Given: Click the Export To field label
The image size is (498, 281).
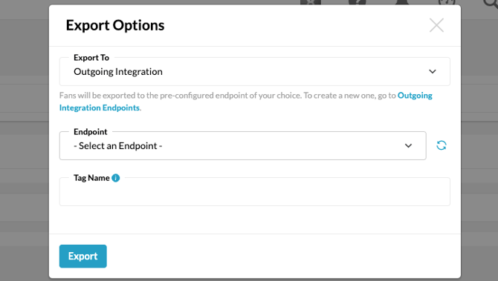Looking at the screenshot, I should 91,58.
